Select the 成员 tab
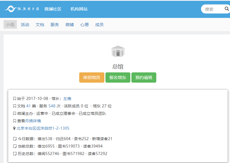Screen dimensions: 230x163 click(99, 25)
